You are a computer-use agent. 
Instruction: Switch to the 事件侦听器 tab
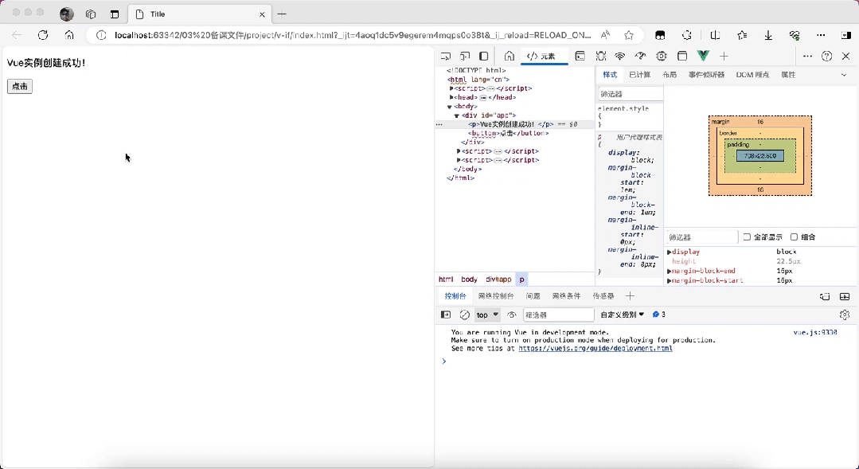click(706, 75)
